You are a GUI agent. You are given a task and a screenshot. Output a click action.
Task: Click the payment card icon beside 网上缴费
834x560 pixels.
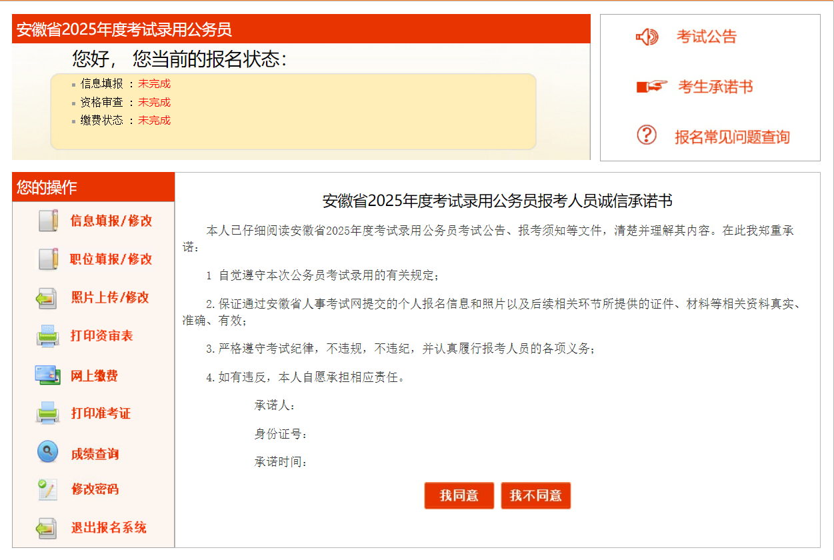click(48, 375)
